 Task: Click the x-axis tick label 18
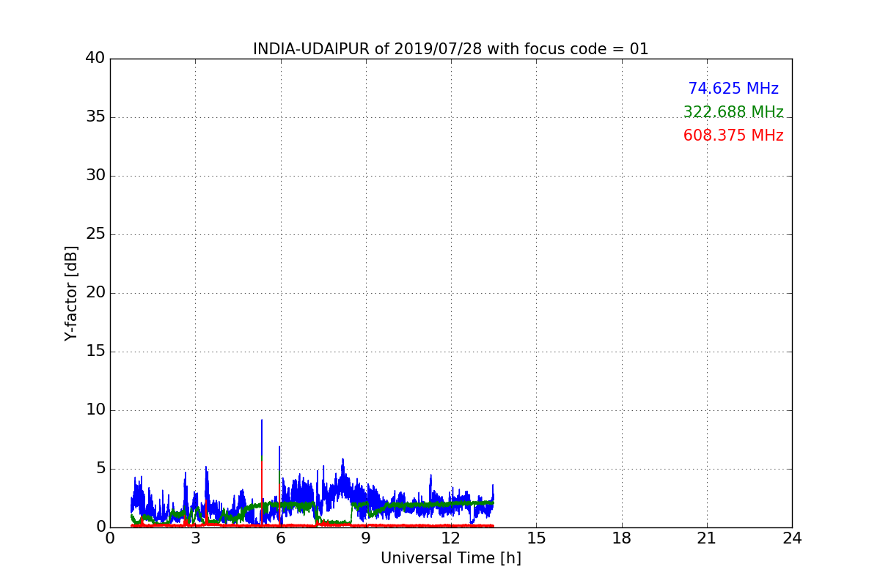click(622, 538)
